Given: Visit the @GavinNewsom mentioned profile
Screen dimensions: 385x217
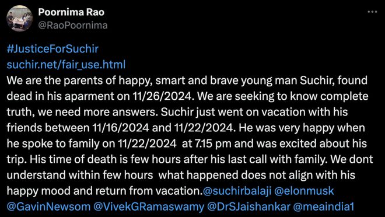Looking at the screenshot, I should [48, 207].
